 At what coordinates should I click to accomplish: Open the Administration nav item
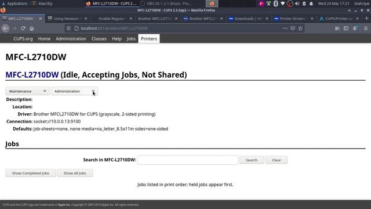pyautogui.click(x=71, y=39)
